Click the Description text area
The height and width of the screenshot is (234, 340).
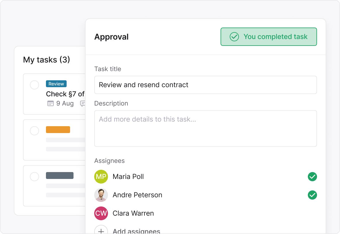[205, 128]
